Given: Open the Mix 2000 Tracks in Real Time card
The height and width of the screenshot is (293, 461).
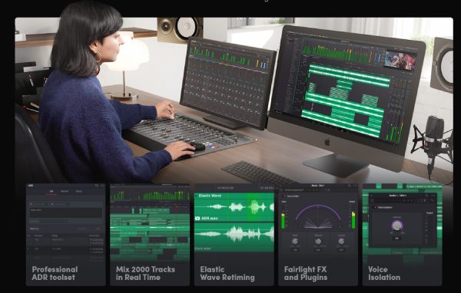Looking at the screenshot, I should [x=150, y=235].
